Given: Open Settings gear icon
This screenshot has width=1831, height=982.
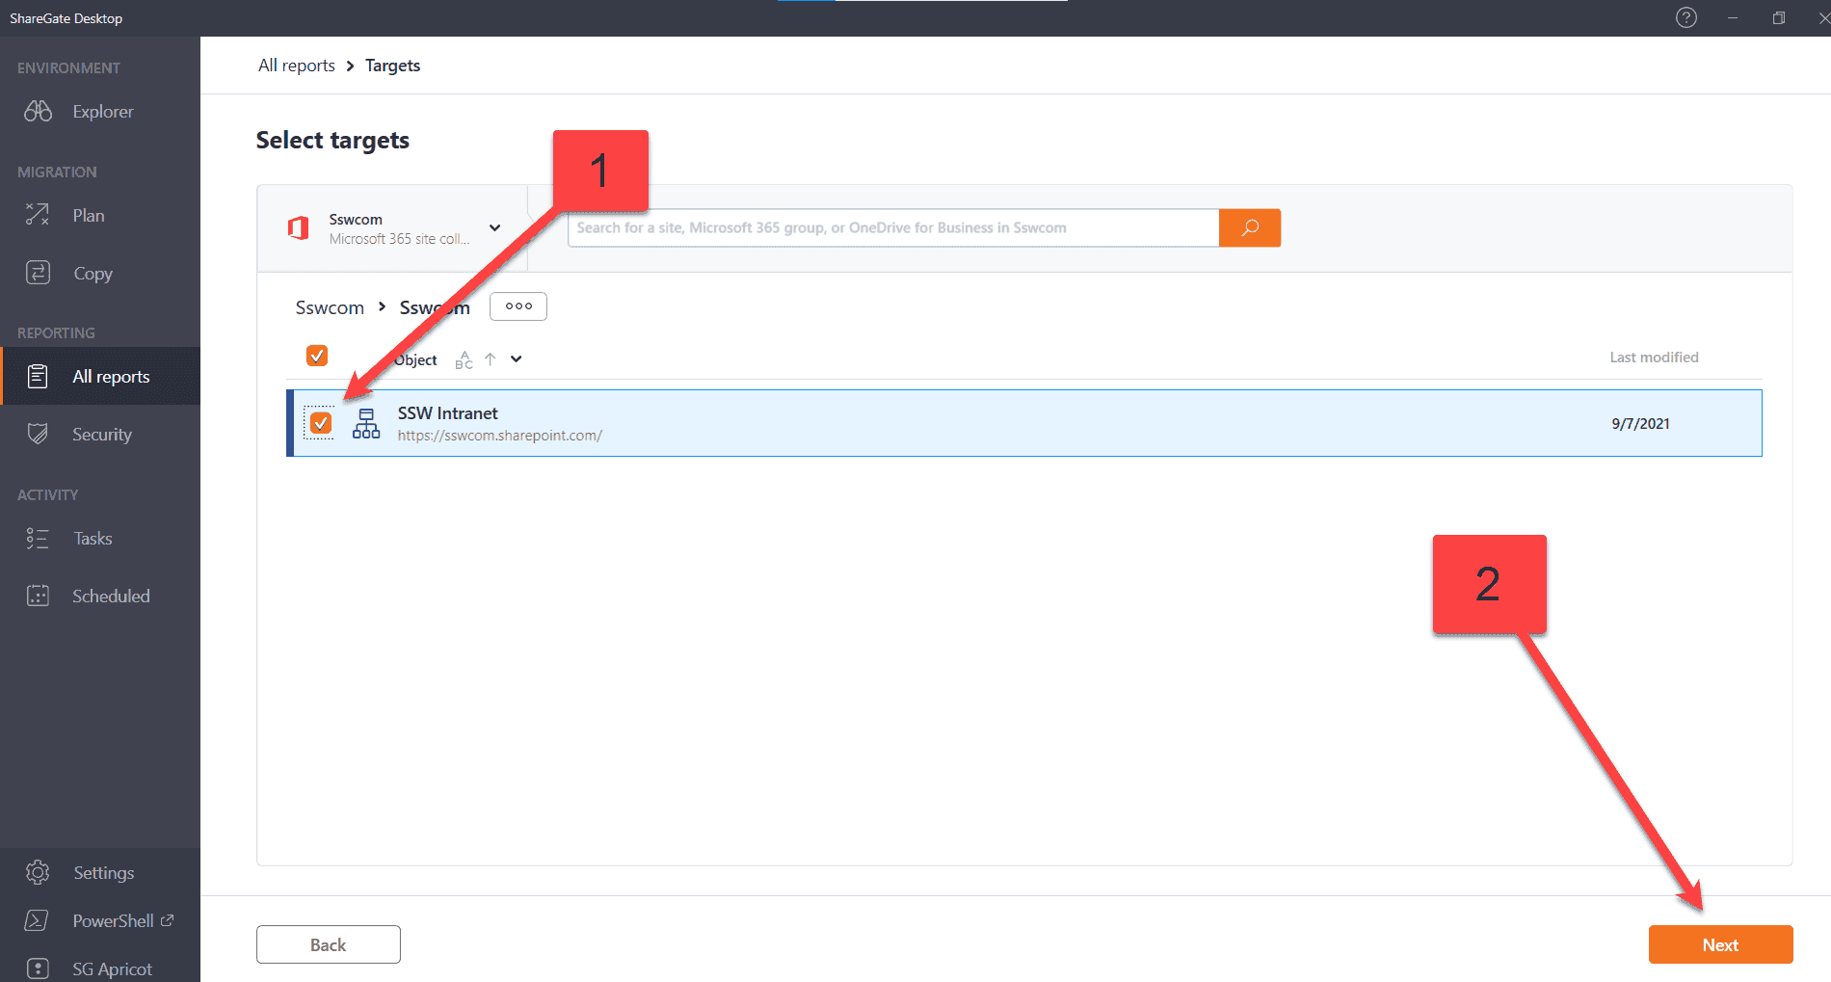Looking at the screenshot, I should 38,873.
